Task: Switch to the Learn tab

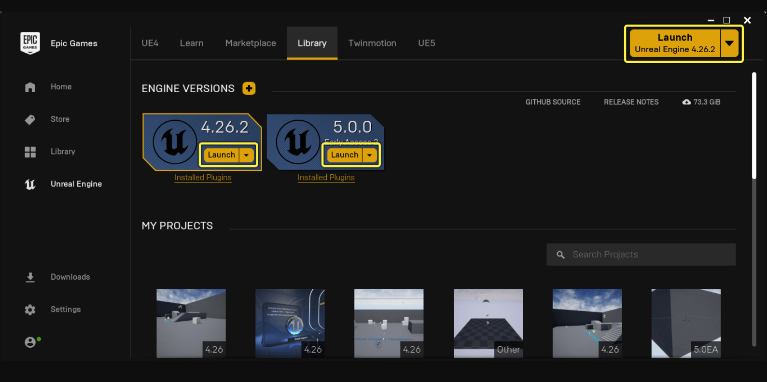Action: pos(192,43)
